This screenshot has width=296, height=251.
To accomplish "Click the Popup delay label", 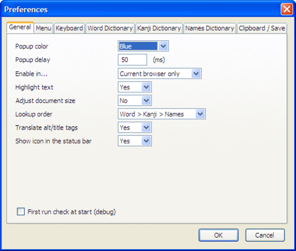I will pos(33,60).
